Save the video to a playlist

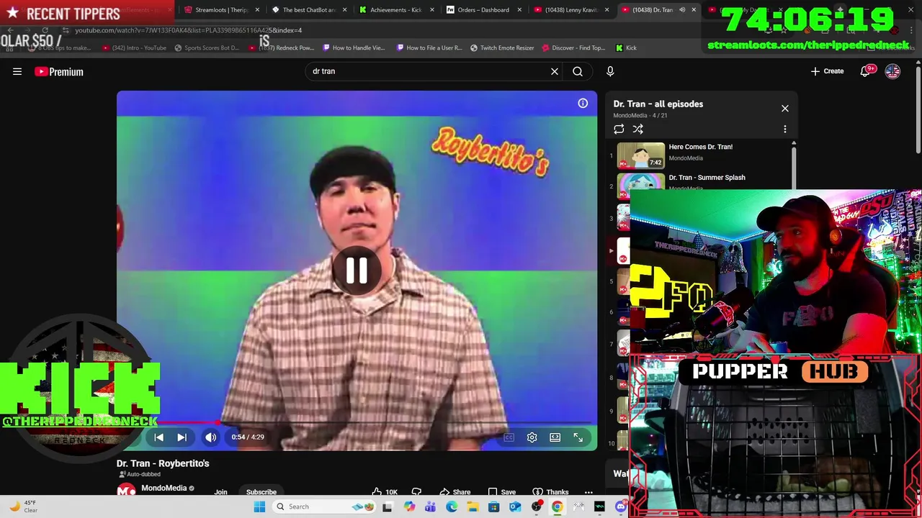point(502,492)
